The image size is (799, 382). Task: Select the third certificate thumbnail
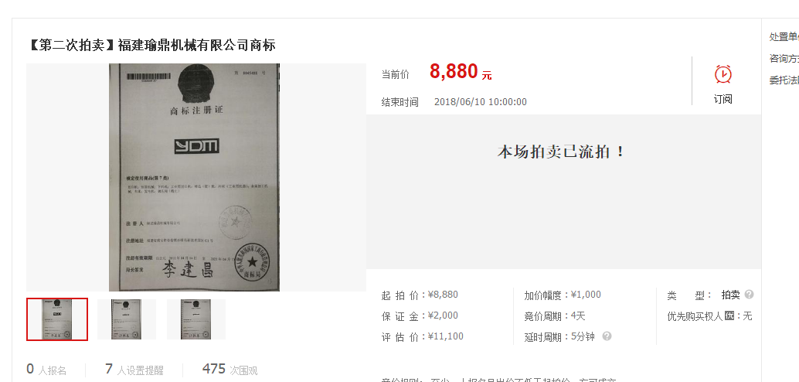196,319
